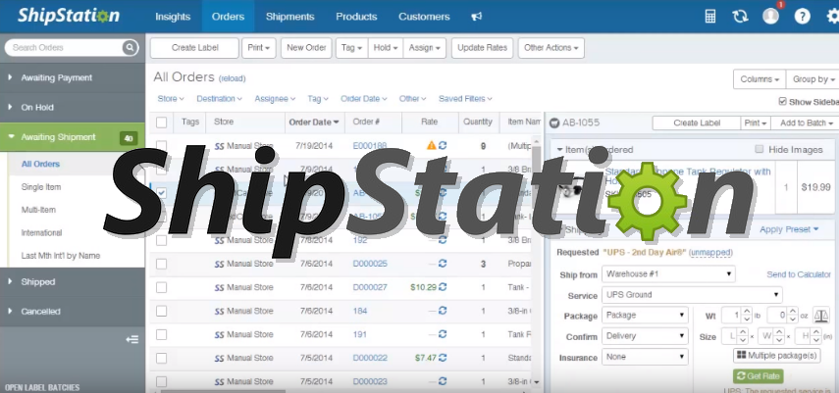Click the reload link beside All Orders
The image size is (839, 393).
[233, 78]
